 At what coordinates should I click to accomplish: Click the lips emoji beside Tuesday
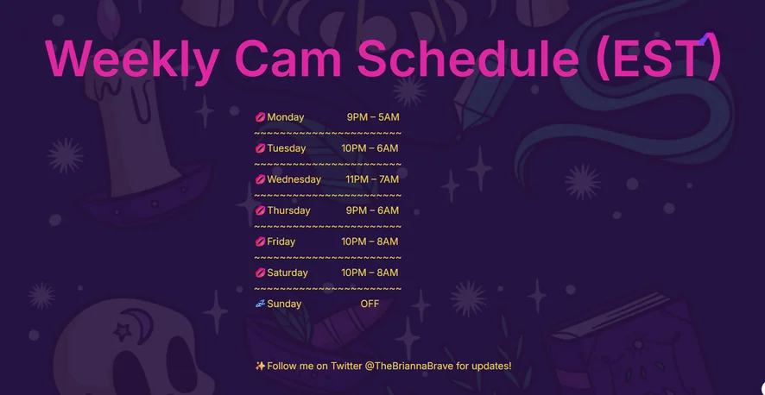click(x=260, y=148)
